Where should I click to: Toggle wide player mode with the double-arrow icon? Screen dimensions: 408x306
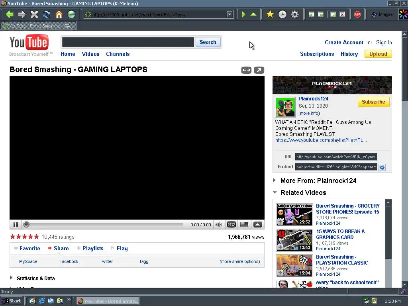point(246,70)
